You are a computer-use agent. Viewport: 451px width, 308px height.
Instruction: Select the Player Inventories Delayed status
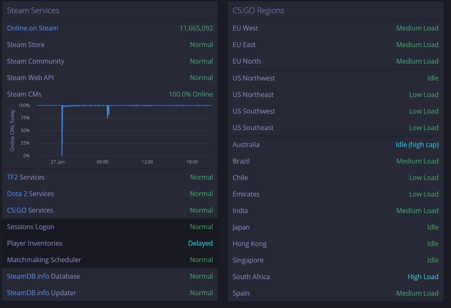click(200, 243)
